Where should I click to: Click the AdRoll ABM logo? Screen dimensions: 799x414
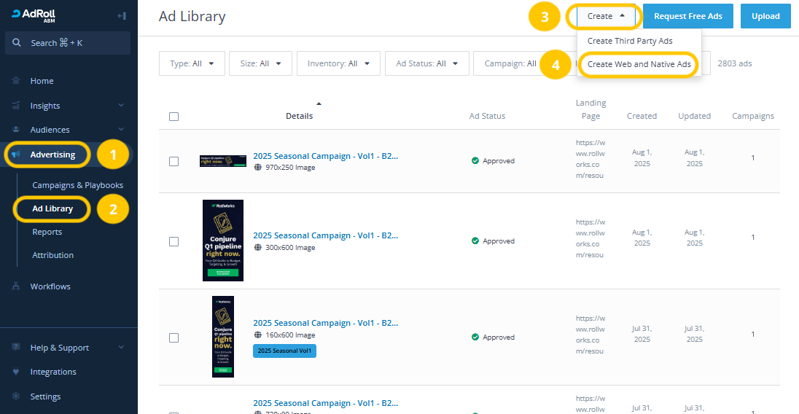[35, 16]
